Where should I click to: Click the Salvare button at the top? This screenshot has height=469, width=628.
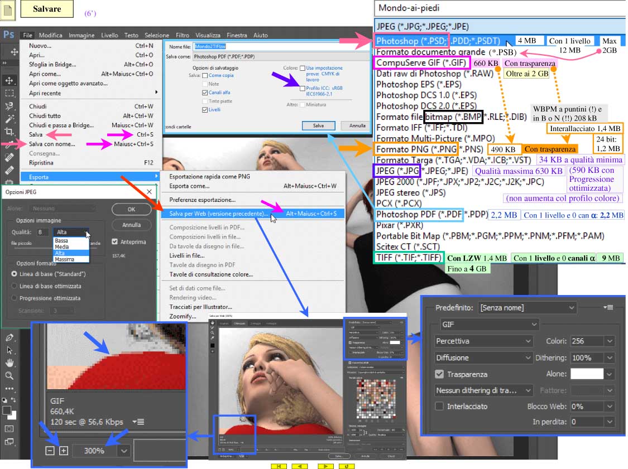[47, 9]
